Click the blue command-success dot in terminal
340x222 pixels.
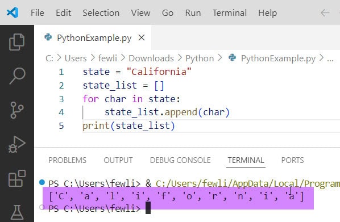[42, 182]
